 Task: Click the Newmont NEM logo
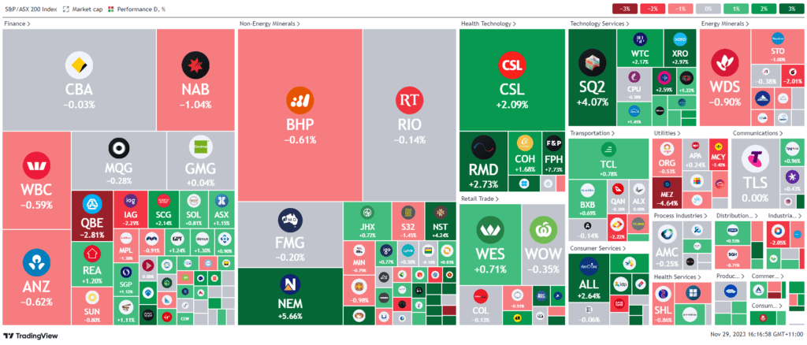click(x=292, y=283)
